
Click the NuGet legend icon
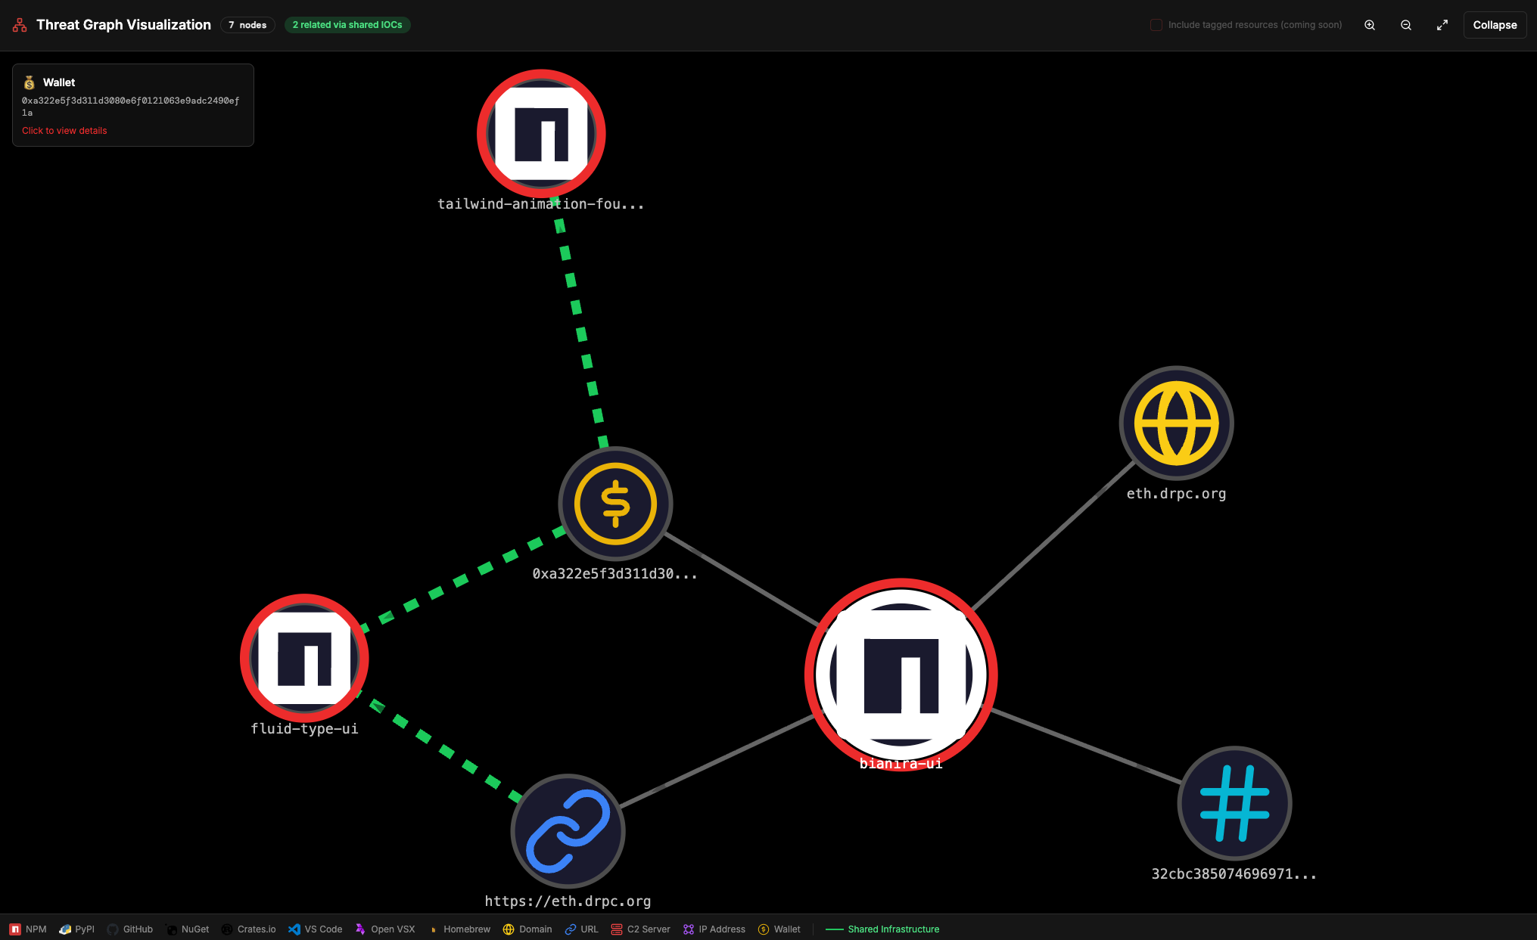172,929
